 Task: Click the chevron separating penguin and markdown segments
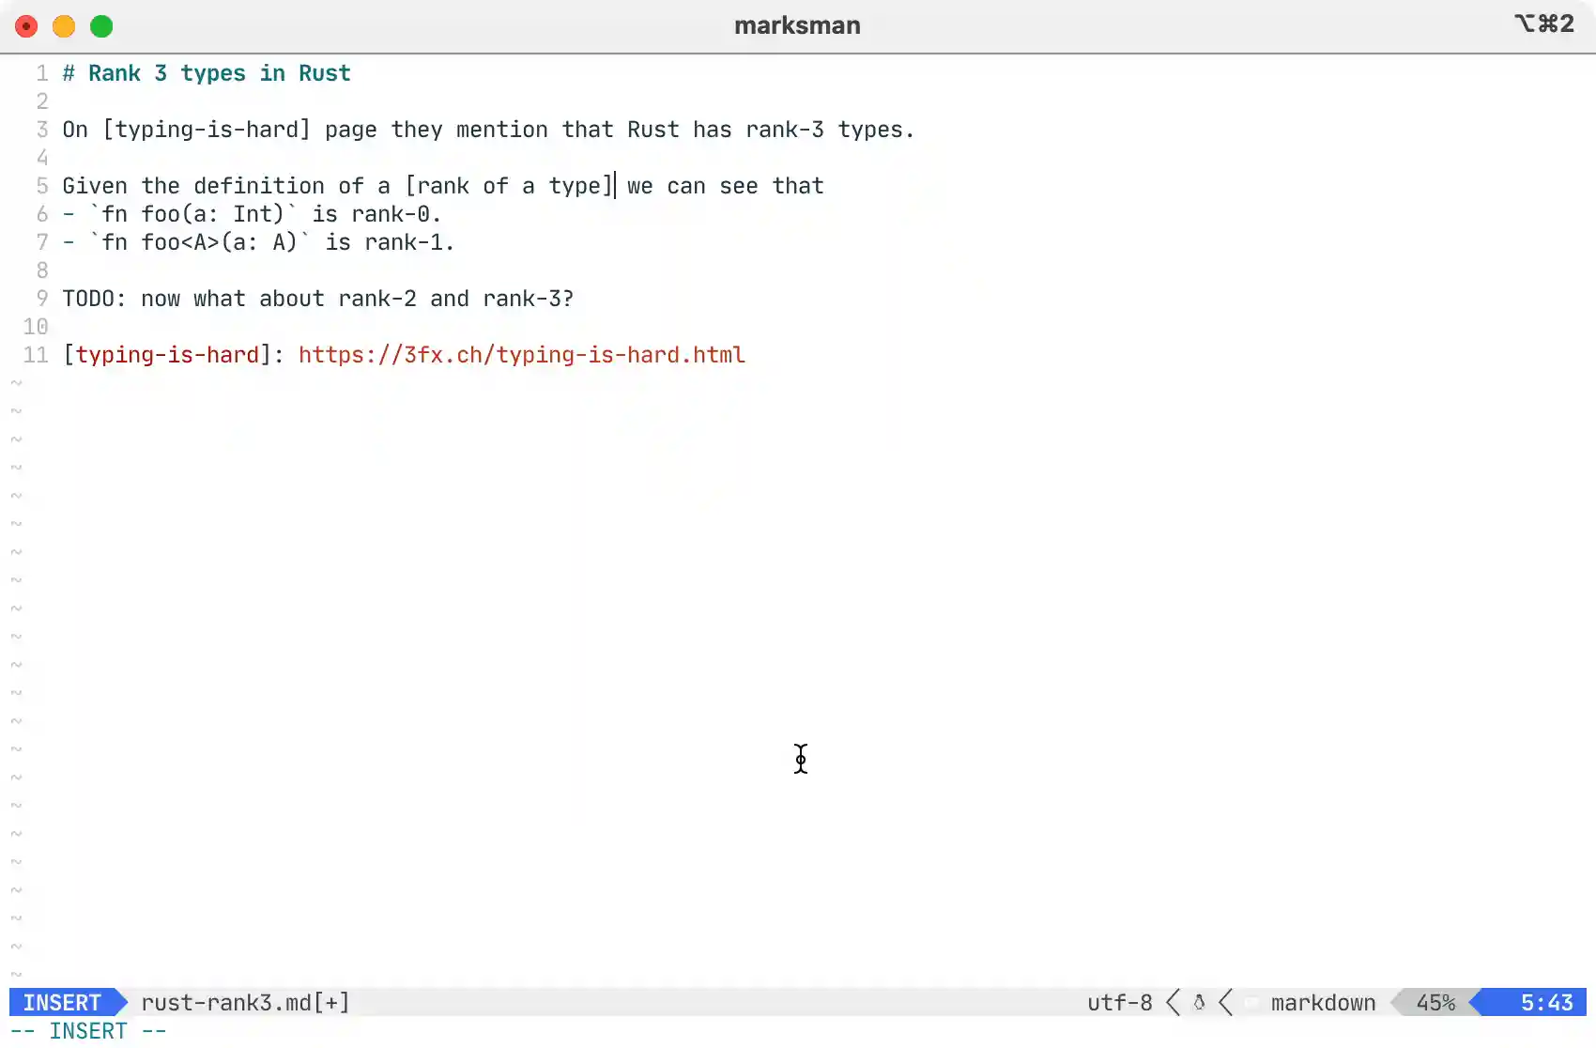1226,1003
